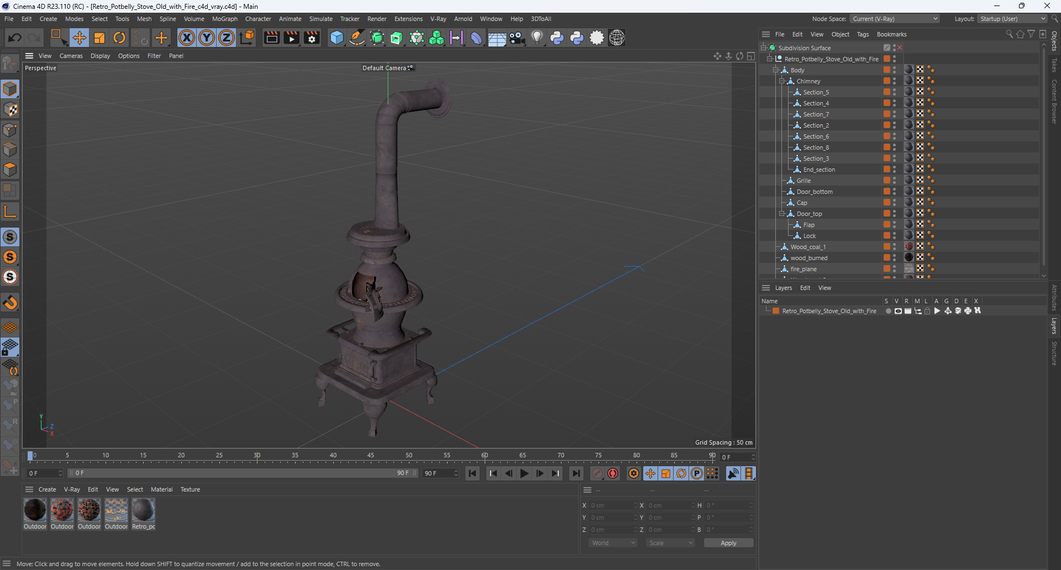Screen dimensions: 1061x570
Task: Switch to Texture mode icon
Action: pyautogui.click(x=10, y=109)
